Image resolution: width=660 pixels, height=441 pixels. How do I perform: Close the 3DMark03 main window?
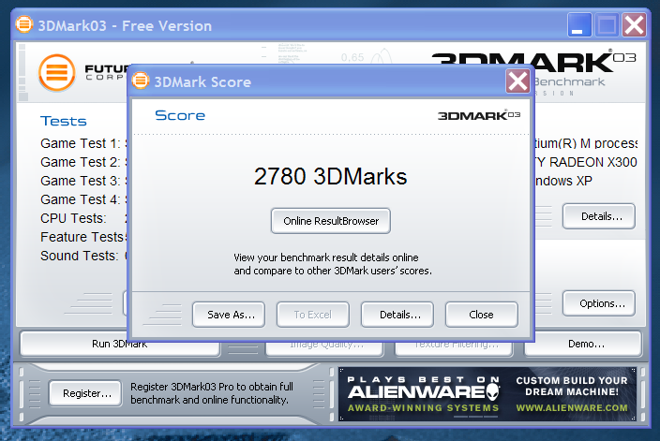(x=634, y=24)
